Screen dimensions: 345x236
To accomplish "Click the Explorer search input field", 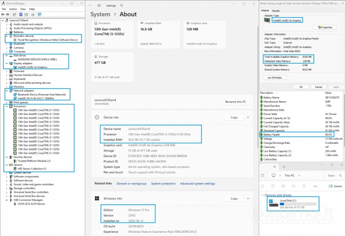I will (x=334, y=175).
